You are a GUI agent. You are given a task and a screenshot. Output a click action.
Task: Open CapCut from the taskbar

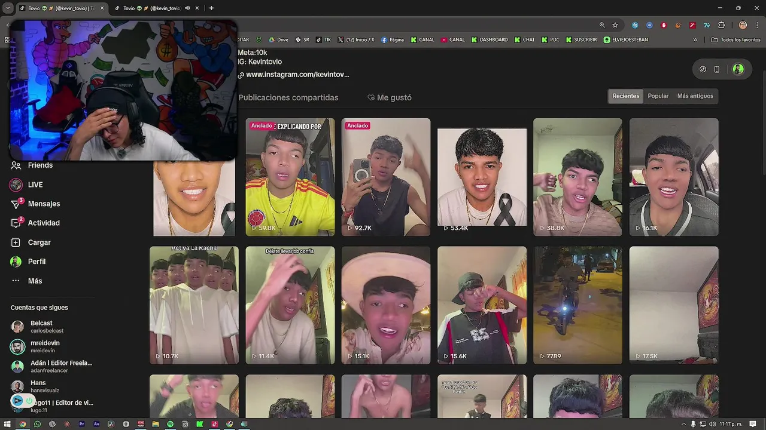[x=126, y=424]
